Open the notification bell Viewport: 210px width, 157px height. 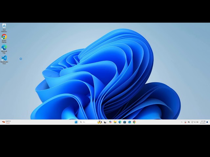207,122
